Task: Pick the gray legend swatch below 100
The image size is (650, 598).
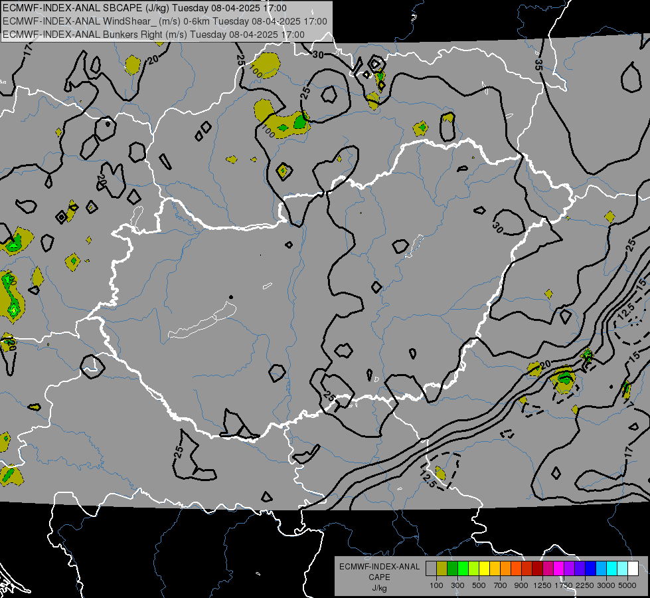Action: pos(431,569)
